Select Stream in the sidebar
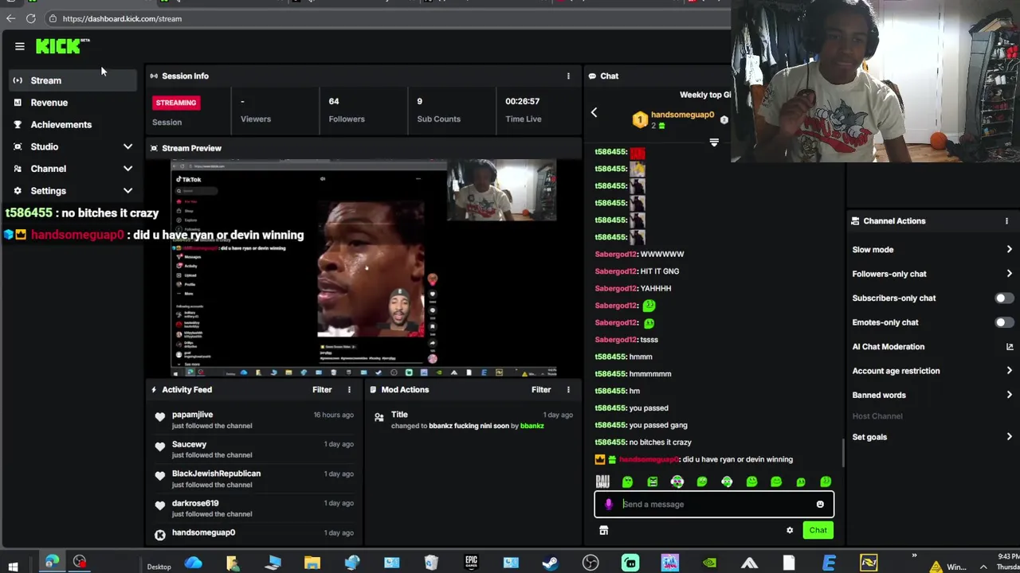This screenshot has height=573, width=1020. (71, 80)
